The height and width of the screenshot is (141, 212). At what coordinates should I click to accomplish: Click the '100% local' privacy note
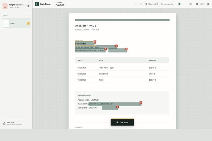point(11,122)
